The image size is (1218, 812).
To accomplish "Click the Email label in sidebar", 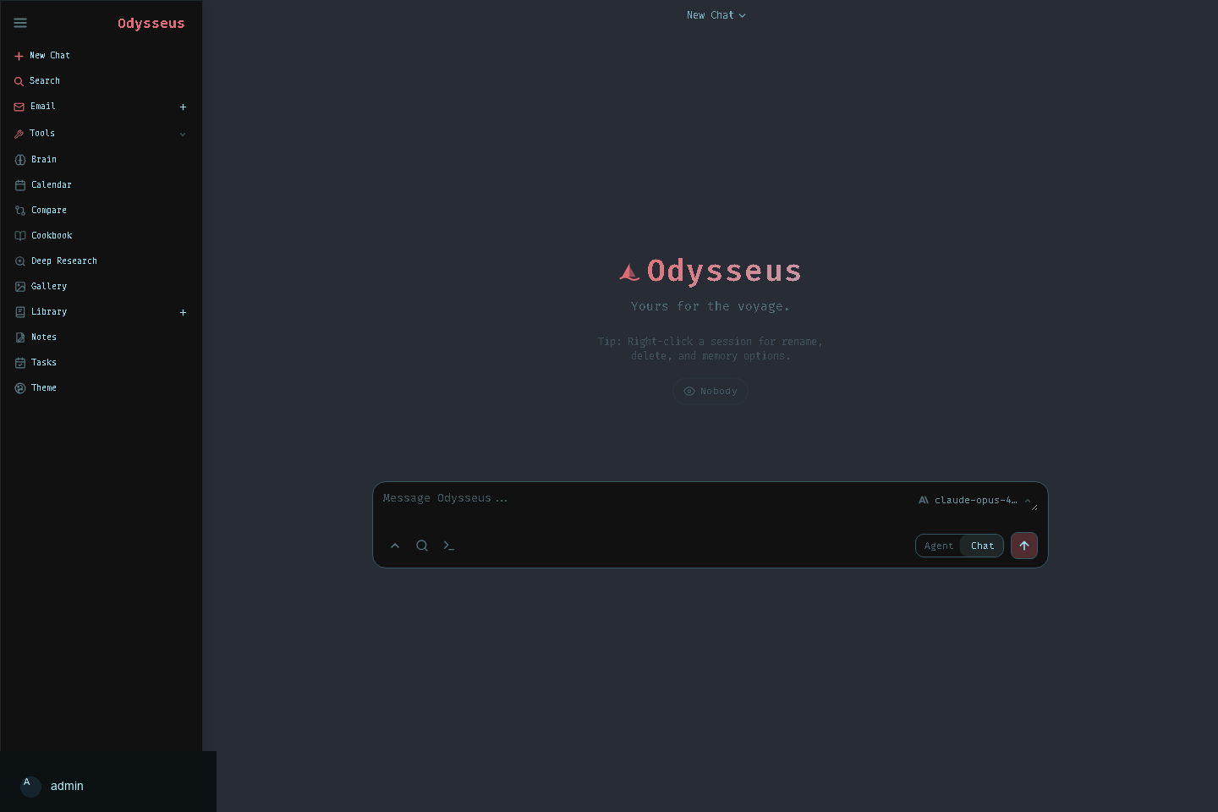I will pos(43,107).
